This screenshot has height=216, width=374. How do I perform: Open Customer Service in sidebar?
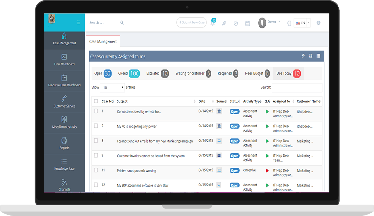(65, 102)
